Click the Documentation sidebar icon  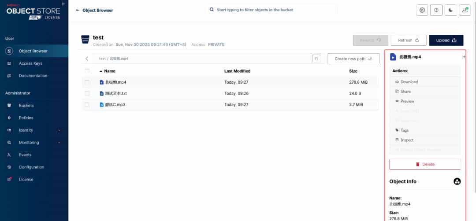[9, 76]
